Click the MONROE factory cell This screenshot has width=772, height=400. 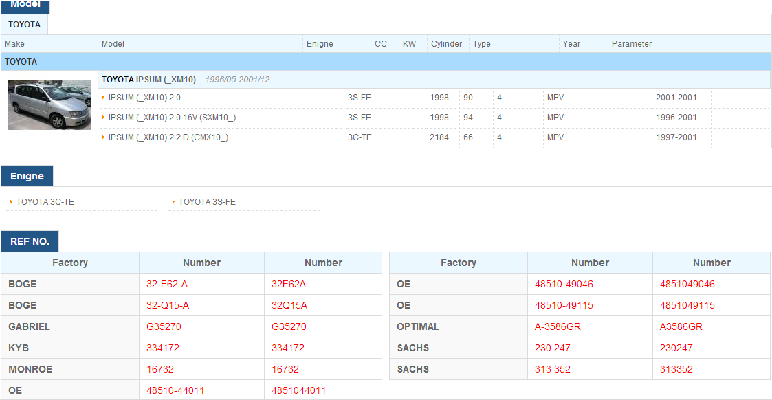tap(70, 369)
